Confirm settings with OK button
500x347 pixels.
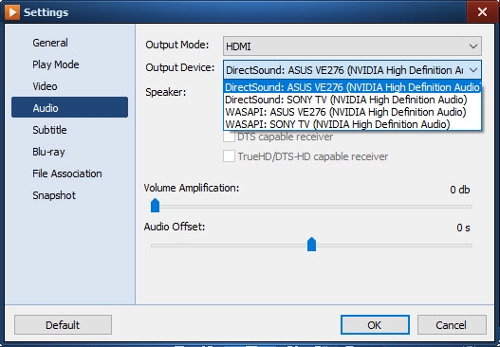click(375, 325)
